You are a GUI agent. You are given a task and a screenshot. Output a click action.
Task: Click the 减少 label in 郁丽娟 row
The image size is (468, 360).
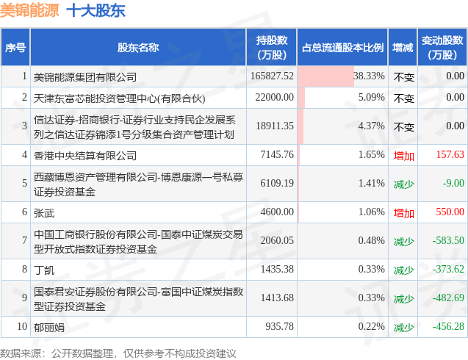coord(404,328)
